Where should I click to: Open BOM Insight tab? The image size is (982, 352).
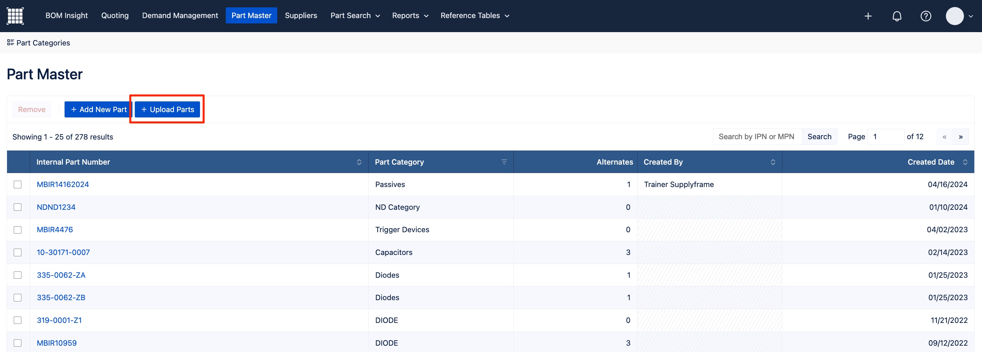(66, 16)
